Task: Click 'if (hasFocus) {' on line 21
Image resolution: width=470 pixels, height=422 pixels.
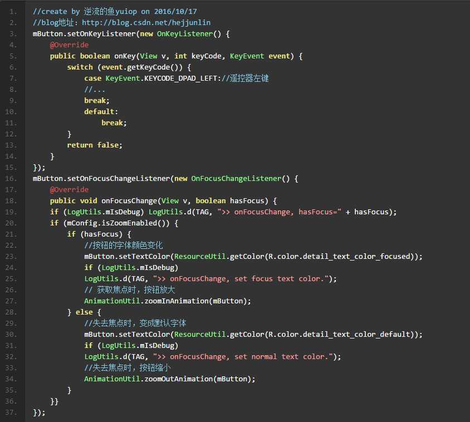Action: (99, 234)
